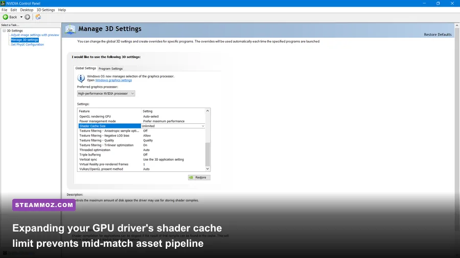Select Adjust image settings with preview

point(35,35)
